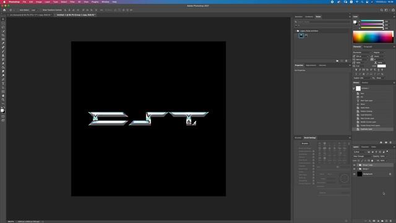Delete style using Styles panel trash icon
The image size is (396, 223).
[x=346, y=61]
